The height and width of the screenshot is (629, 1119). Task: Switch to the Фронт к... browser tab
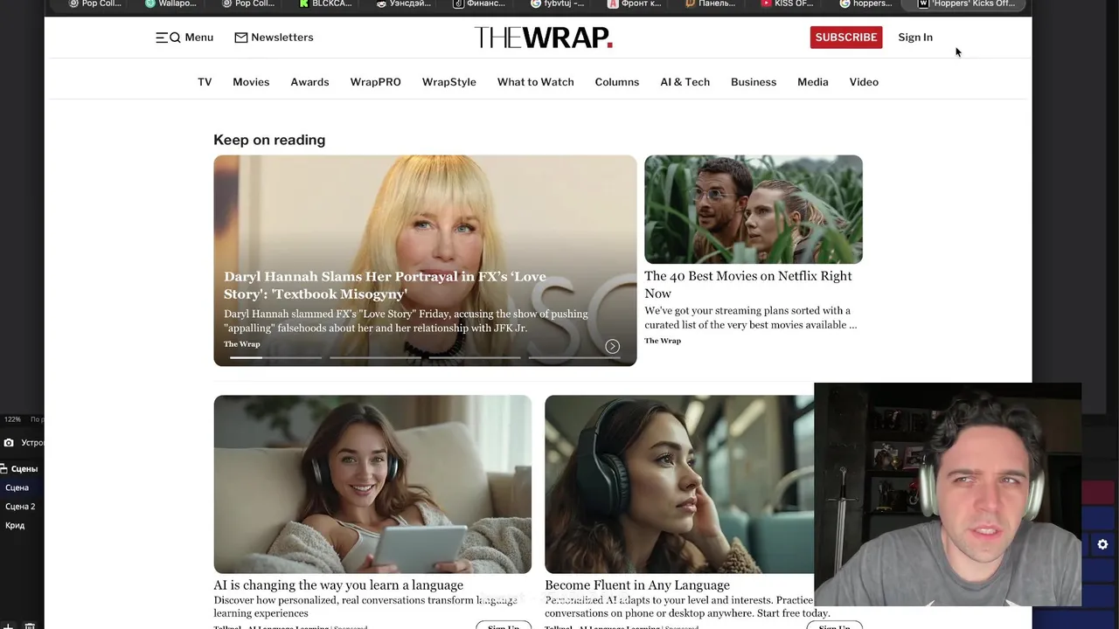(634, 3)
